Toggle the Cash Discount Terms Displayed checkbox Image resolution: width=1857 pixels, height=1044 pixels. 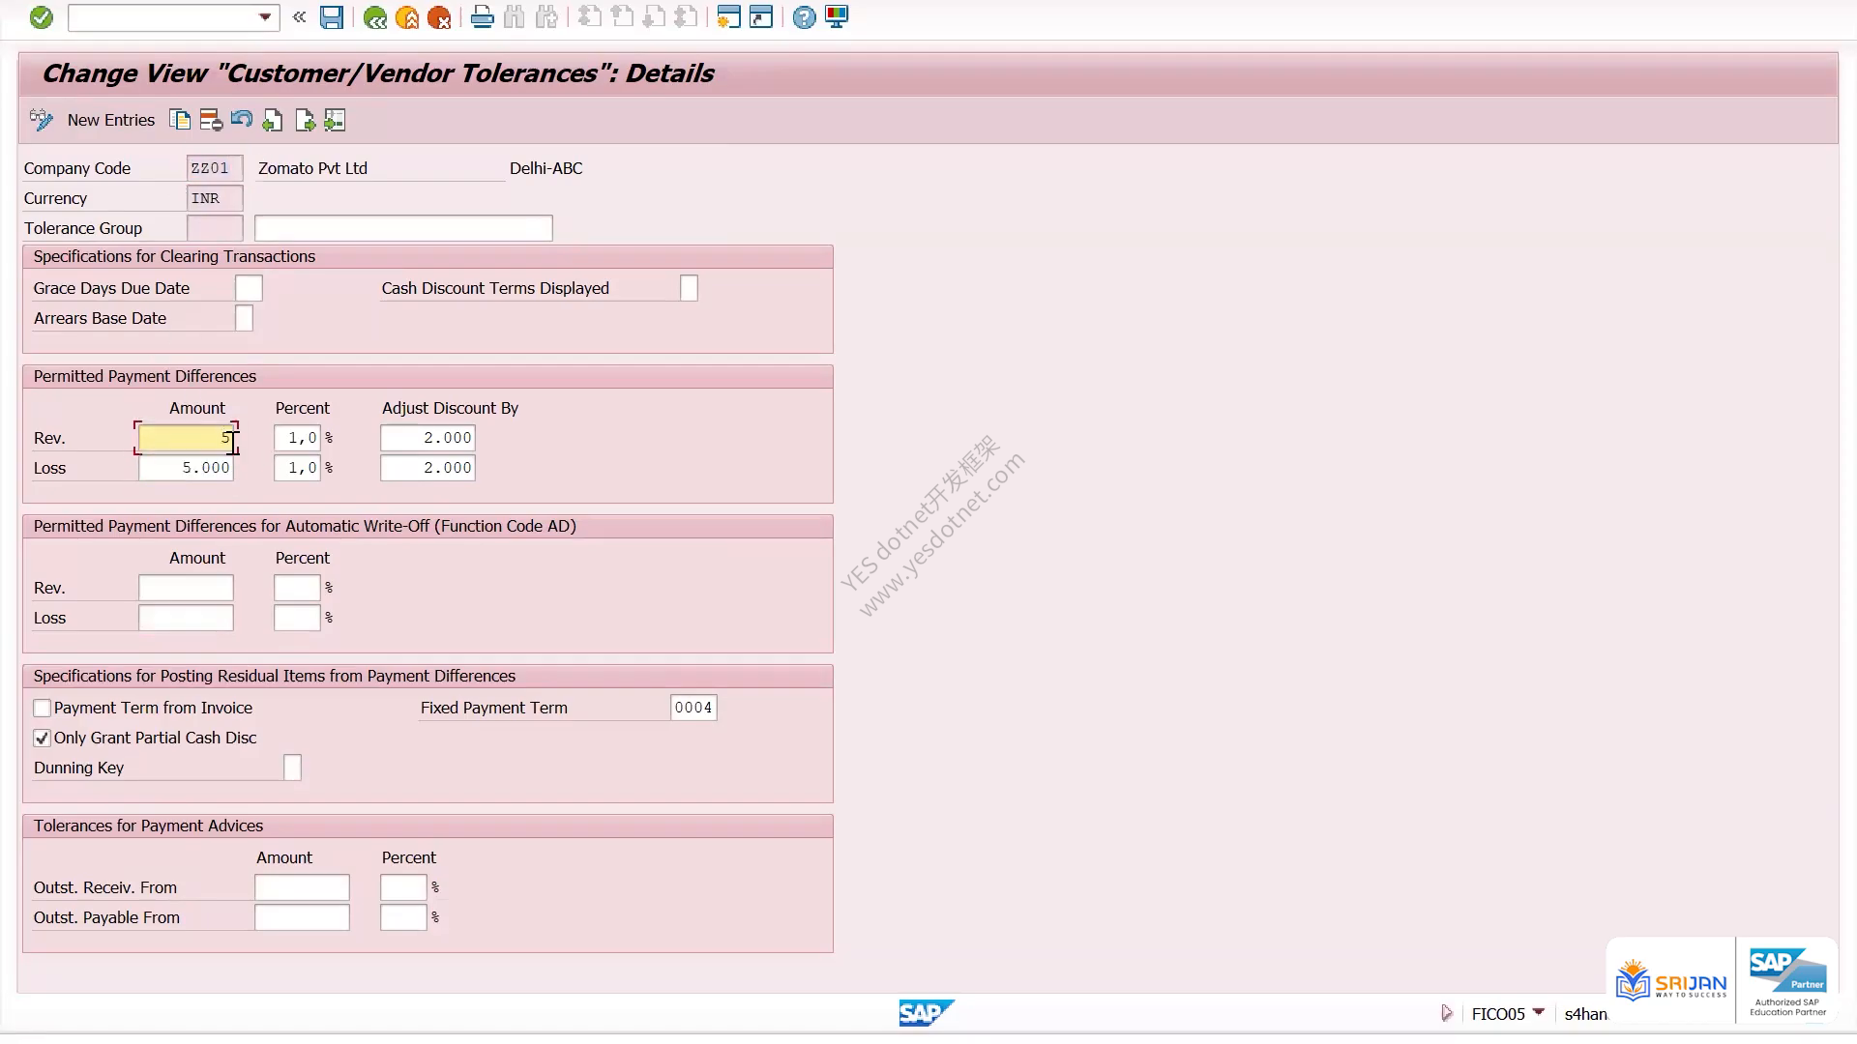point(689,288)
